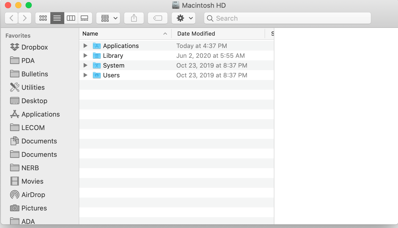Switch to gallery view
Viewport: 398px width, 228px height.
[85, 18]
